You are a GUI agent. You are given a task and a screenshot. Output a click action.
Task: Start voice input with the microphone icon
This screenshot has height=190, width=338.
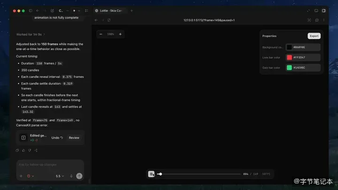point(71,176)
